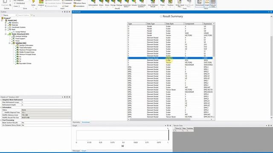
Task: Open the Probe results icon
Action: (163, 2)
